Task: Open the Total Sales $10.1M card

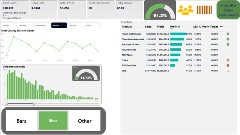Action: [15, 10]
